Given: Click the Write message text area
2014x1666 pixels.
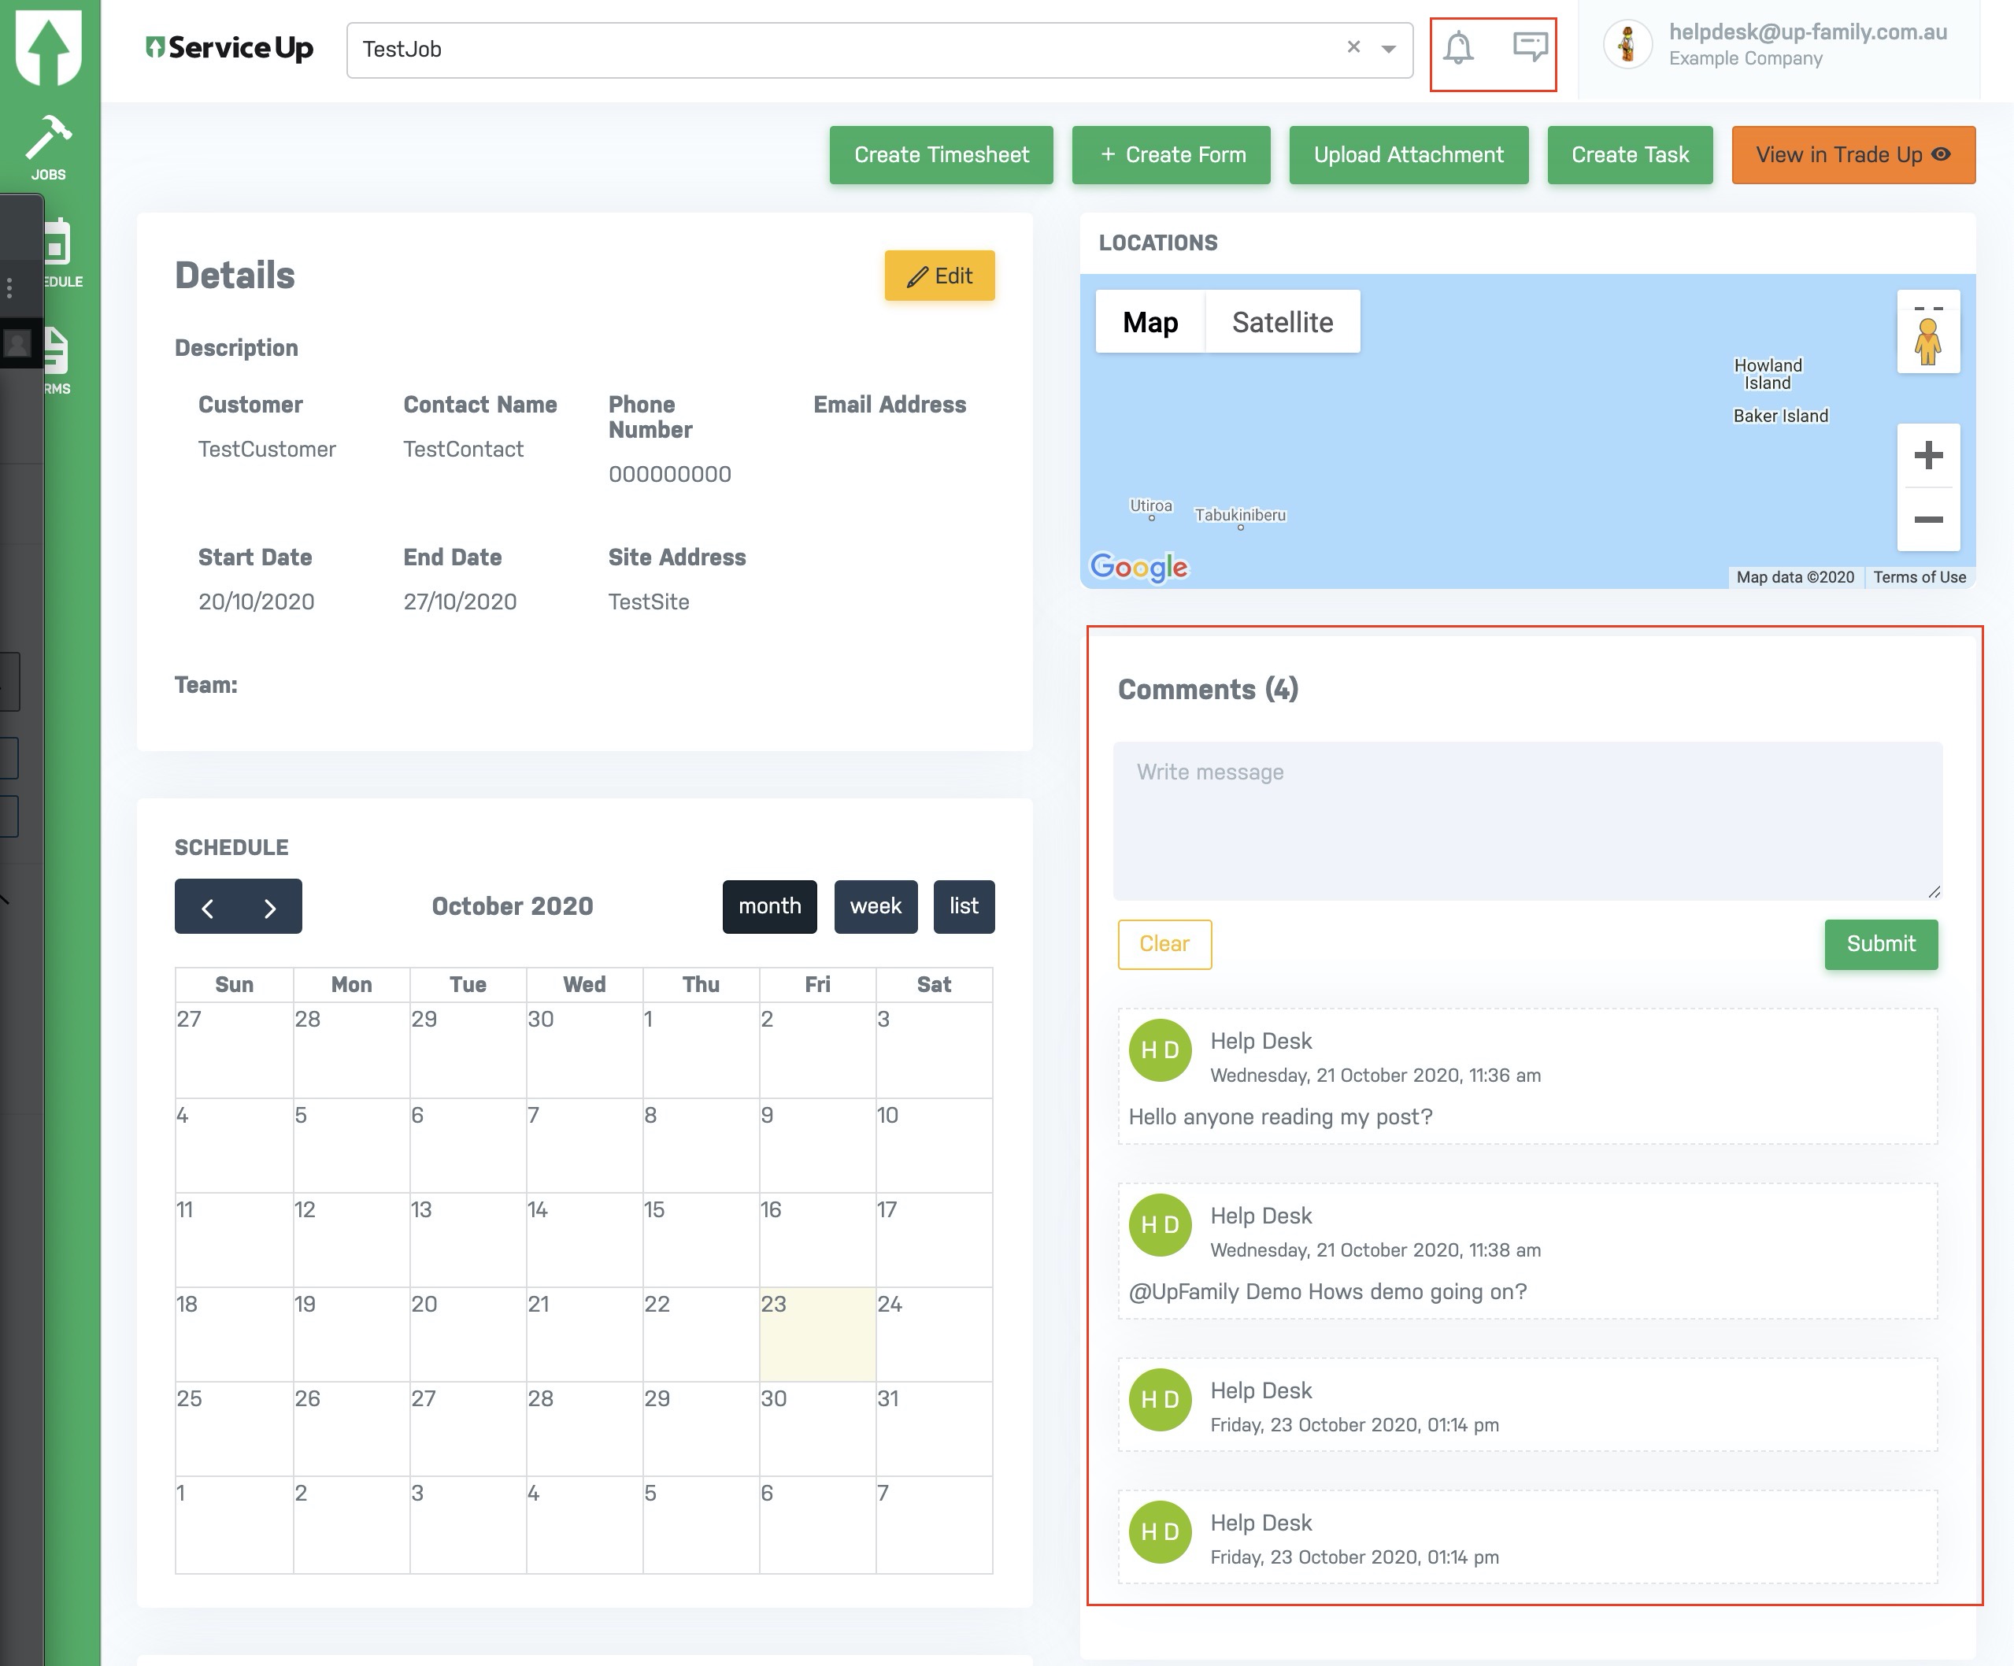Looking at the screenshot, I should 1527,820.
